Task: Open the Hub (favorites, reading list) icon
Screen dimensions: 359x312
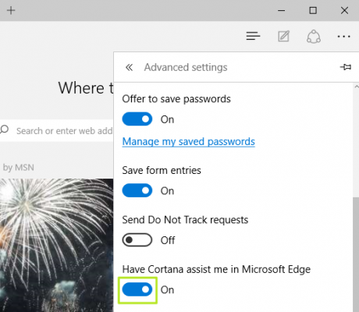Action: pos(253,36)
